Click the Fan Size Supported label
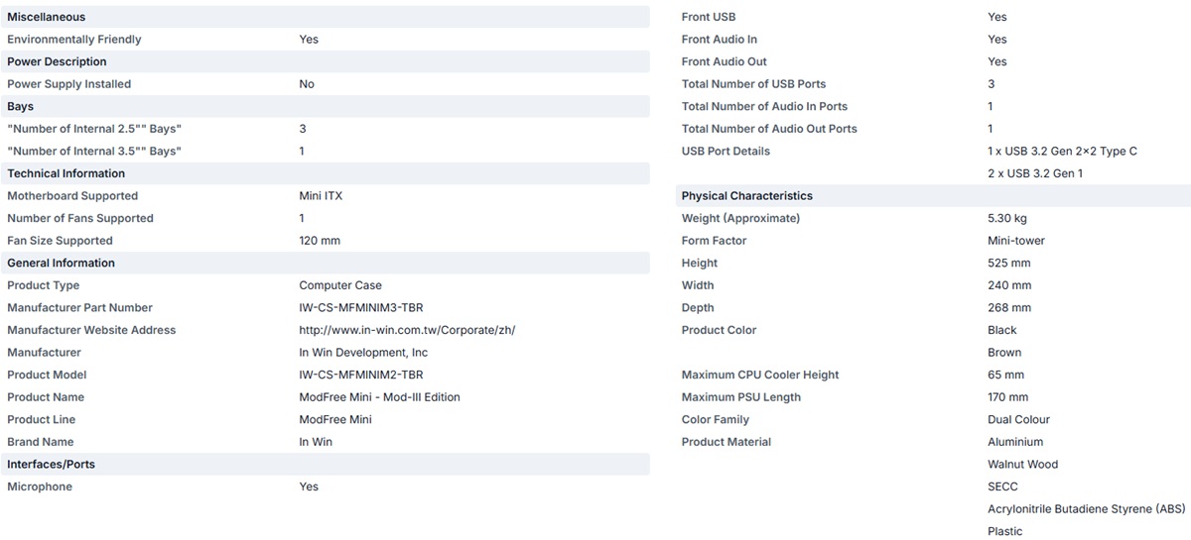The width and height of the screenshot is (1191, 540). point(60,241)
